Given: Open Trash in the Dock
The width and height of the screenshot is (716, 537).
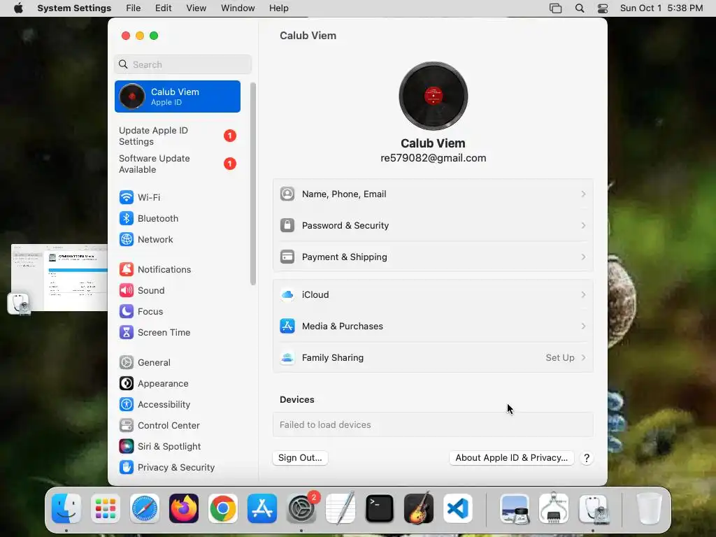Looking at the screenshot, I should pos(648,508).
